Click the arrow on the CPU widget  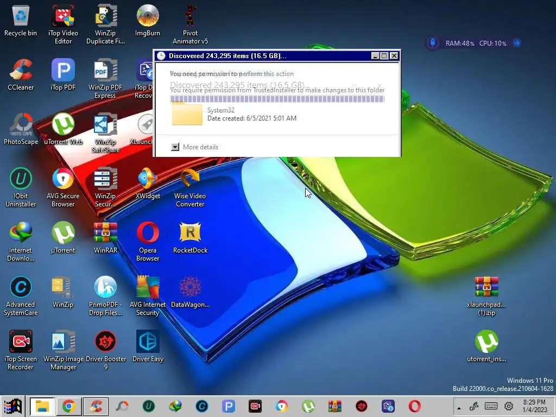click(517, 43)
